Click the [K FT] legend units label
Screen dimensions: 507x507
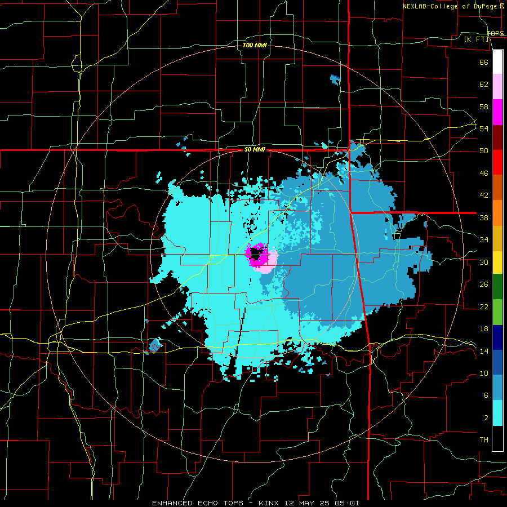tap(476, 39)
